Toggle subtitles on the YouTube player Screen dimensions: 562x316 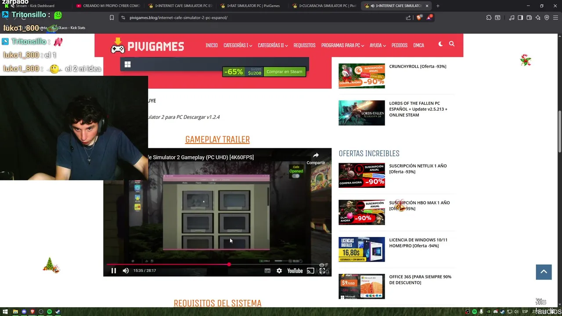[x=267, y=271]
